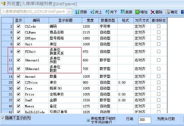Screen dimensions: 184x126
Task: Click the 行高 input field
Action: pos(145,120)
